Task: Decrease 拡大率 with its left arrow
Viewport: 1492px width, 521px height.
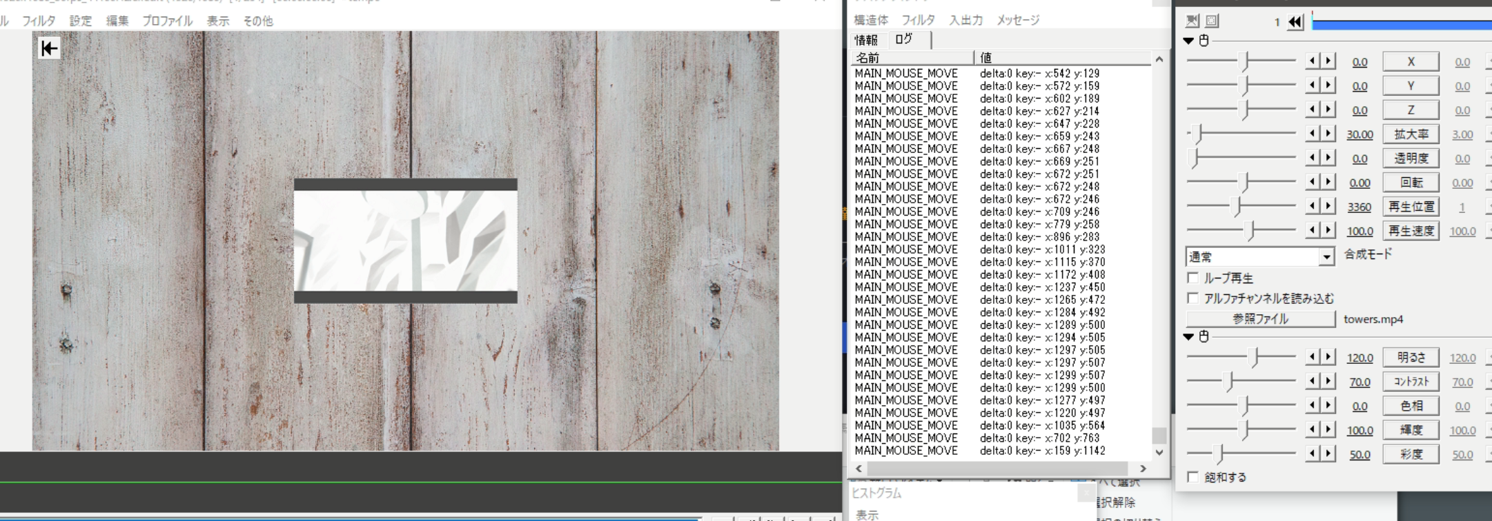Action: 1313,134
